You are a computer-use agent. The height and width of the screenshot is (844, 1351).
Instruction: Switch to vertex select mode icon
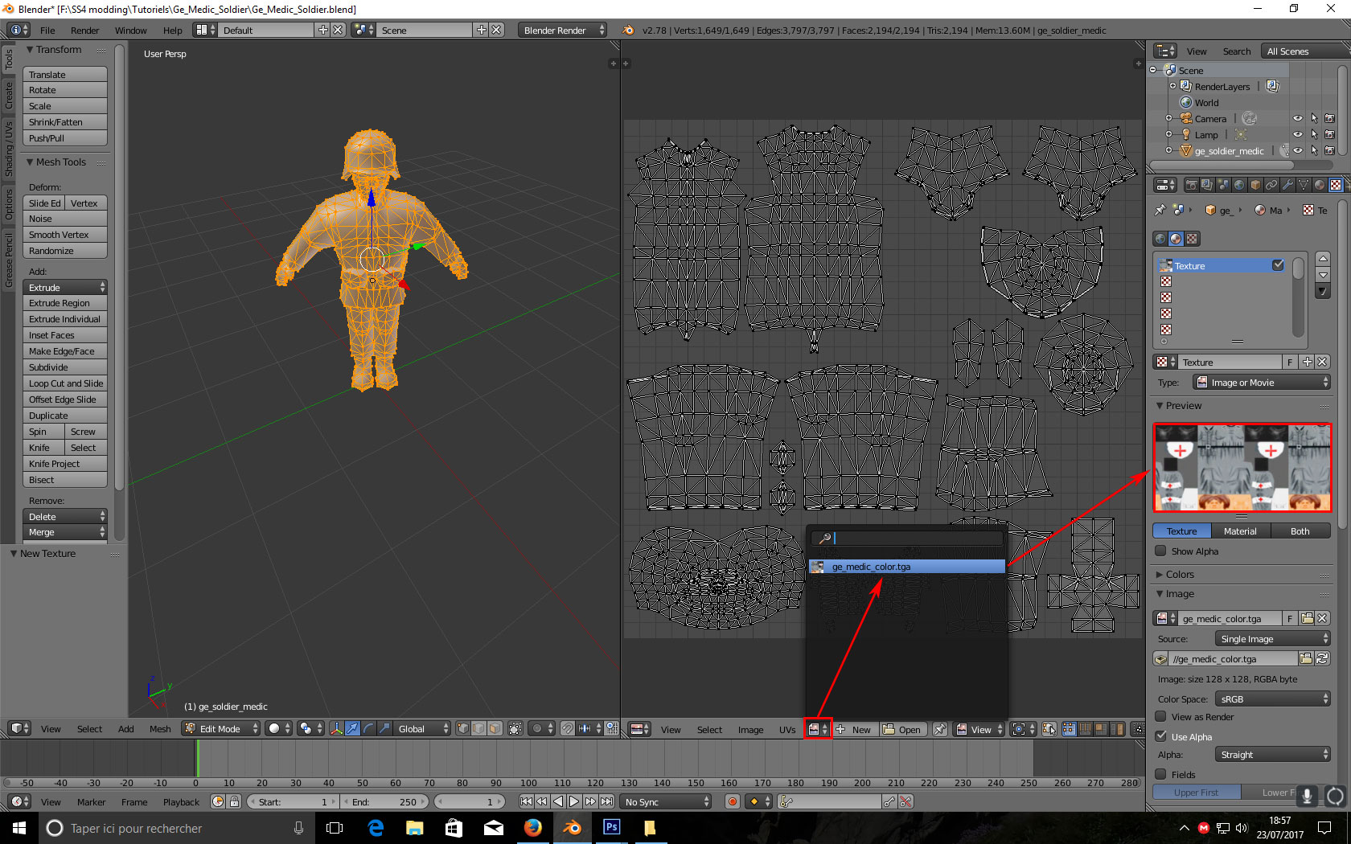pyautogui.click(x=463, y=728)
